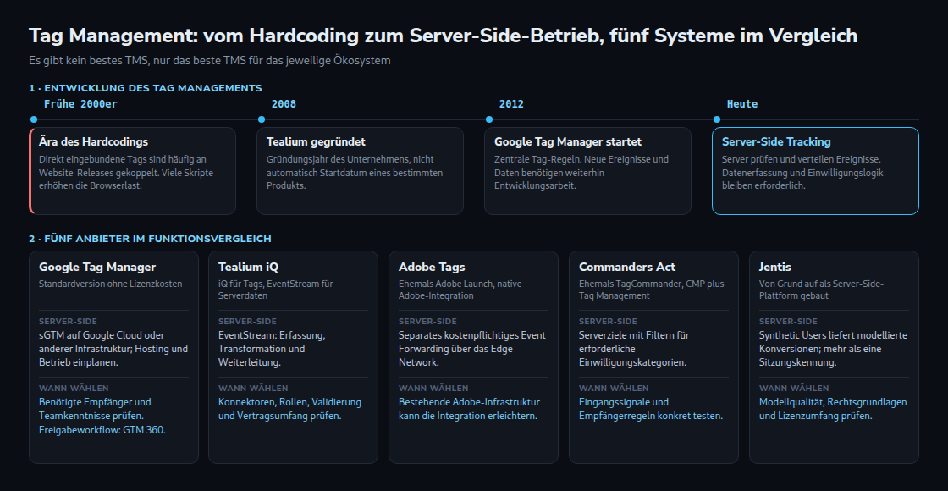Click 'Konnektoren, Rollen, Validierung' blue text
Screen dimensions: 948x491
289,410
